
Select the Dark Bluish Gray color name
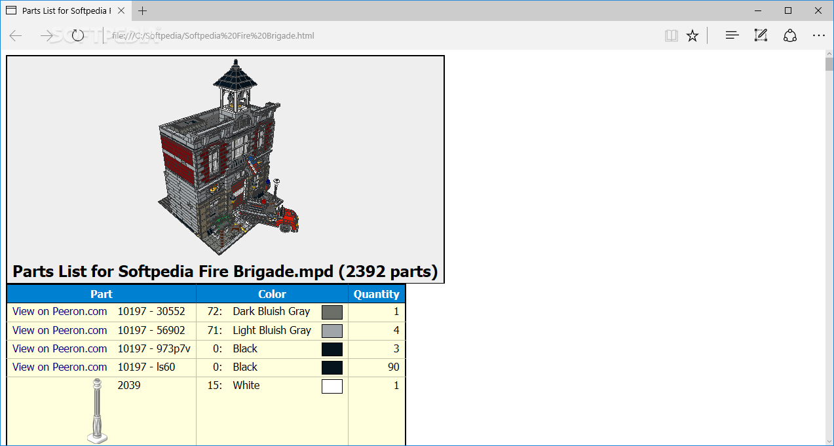tap(271, 312)
